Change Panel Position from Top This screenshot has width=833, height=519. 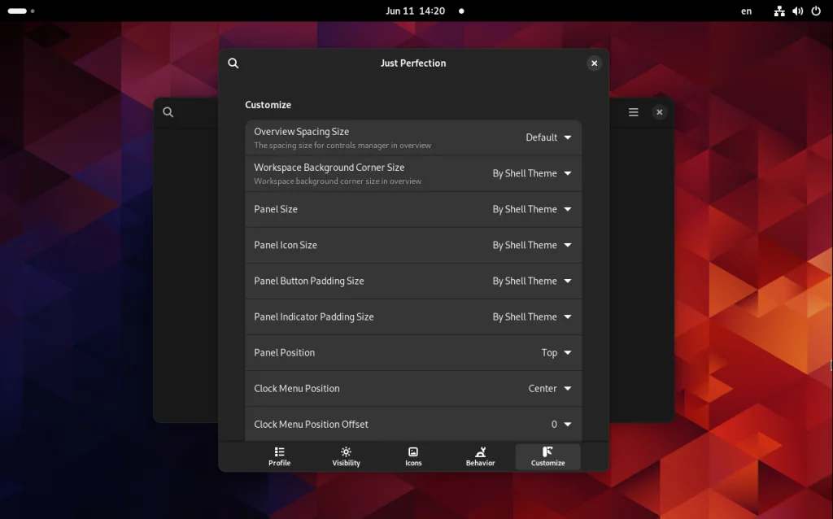[x=556, y=353]
